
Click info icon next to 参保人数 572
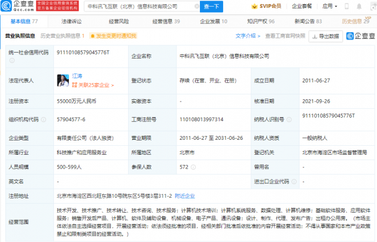coord(193,167)
